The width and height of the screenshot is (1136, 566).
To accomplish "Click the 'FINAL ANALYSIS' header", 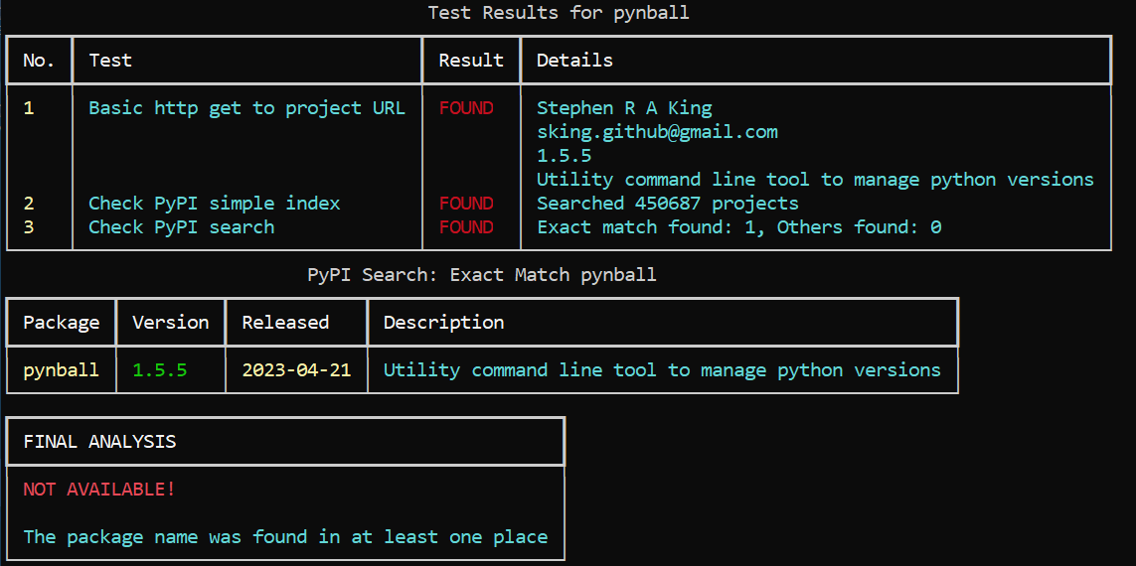I will click(99, 442).
